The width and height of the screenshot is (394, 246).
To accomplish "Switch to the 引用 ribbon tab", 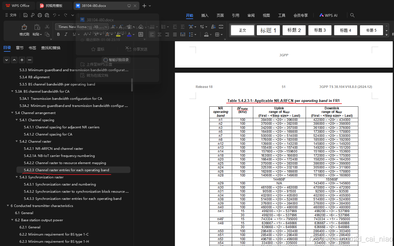I will pos(235,15).
